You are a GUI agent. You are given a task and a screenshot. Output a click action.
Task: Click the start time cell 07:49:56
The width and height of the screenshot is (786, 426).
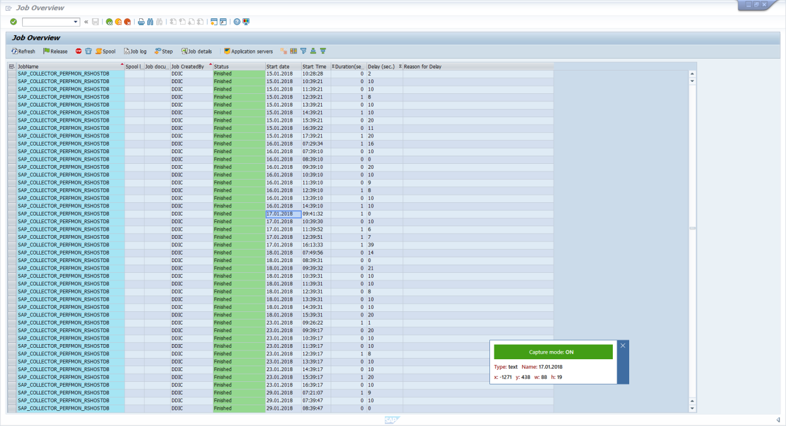[x=316, y=253]
